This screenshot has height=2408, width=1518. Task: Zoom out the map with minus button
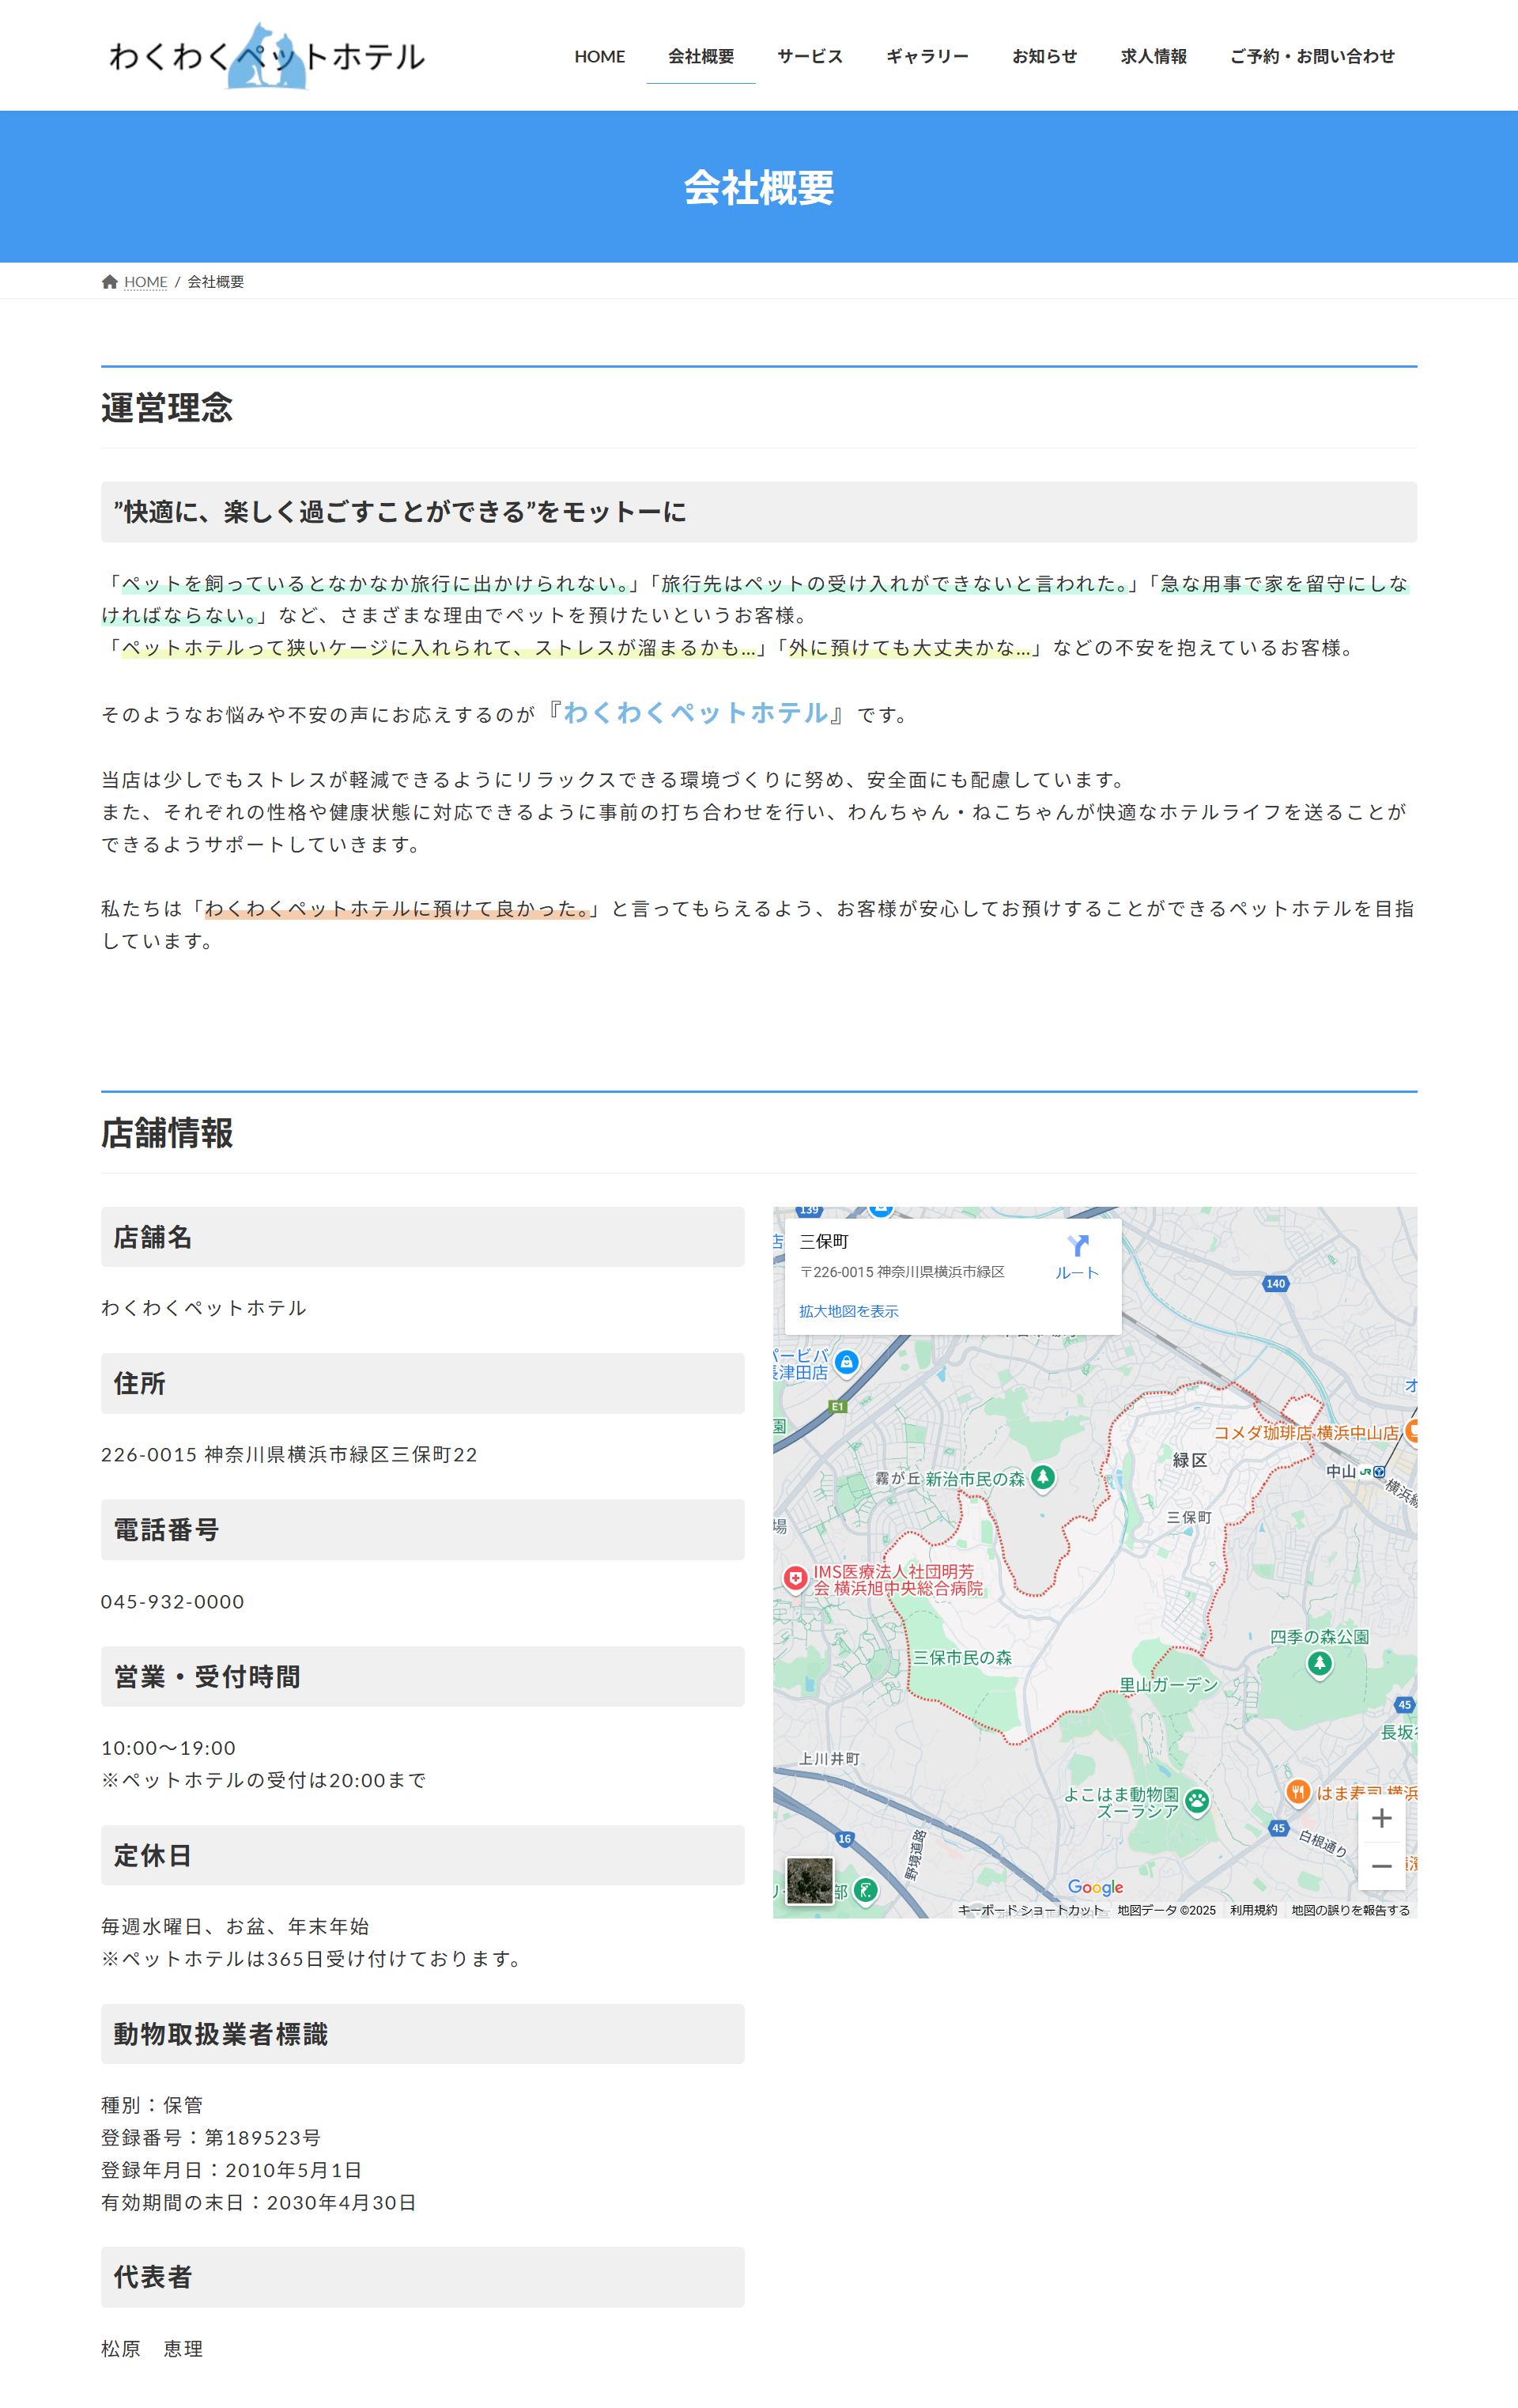(x=1381, y=1866)
